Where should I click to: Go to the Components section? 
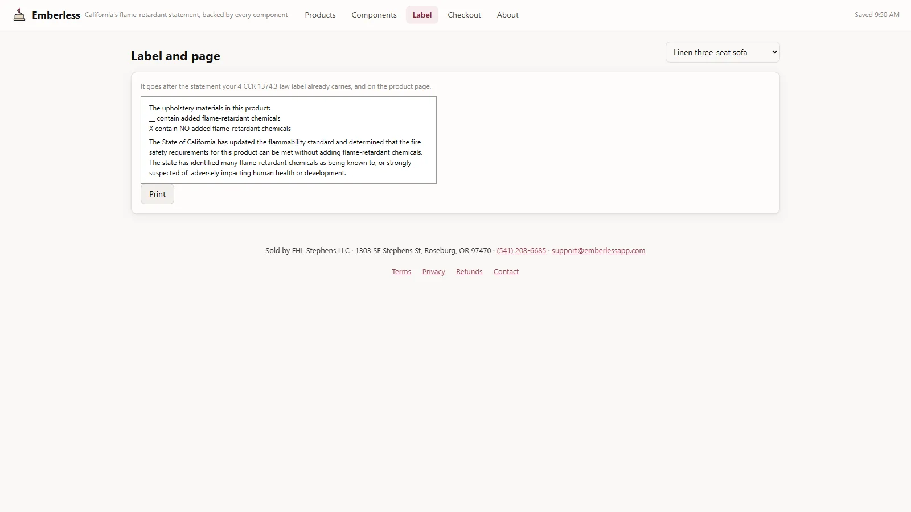pyautogui.click(x=374, y=15)
